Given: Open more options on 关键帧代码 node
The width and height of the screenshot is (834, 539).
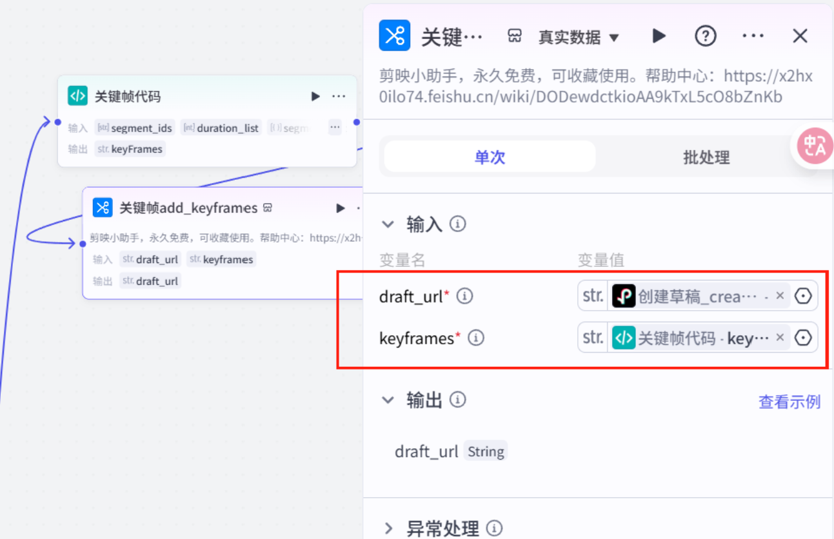Looking at the screenshot, I should click(339, 96).
